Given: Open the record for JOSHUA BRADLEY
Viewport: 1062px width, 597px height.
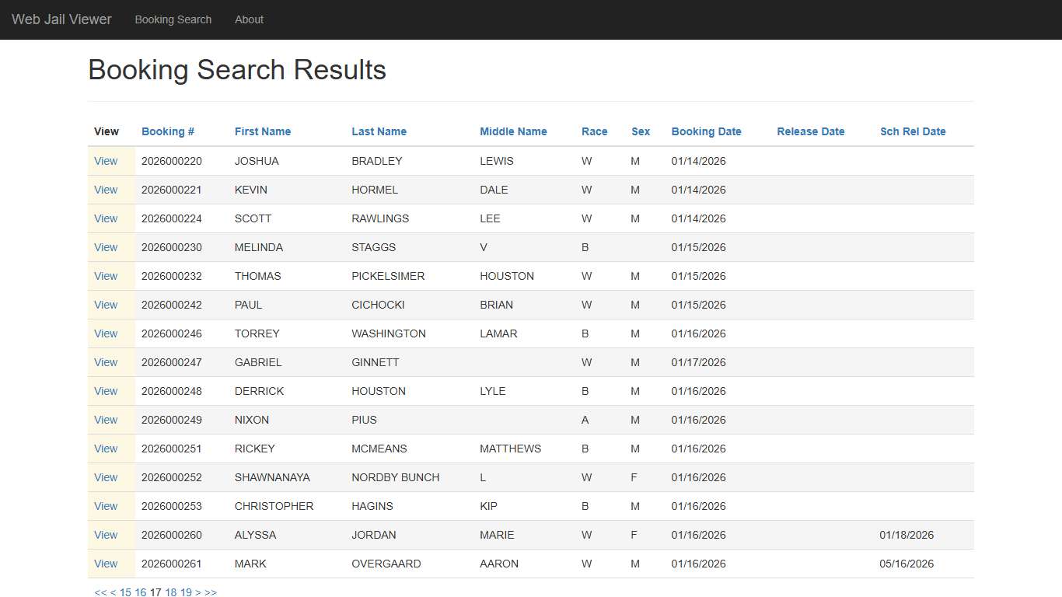Looking at the screenshot, I should pyautogui.click(x=105, y=161).
